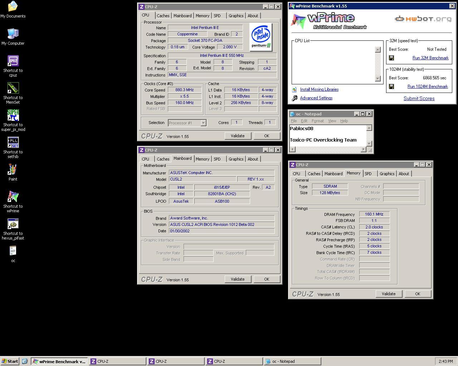Click CPU List scrollbar down arrow
Screen dimensions: 458x366
(x=377, y=78)
